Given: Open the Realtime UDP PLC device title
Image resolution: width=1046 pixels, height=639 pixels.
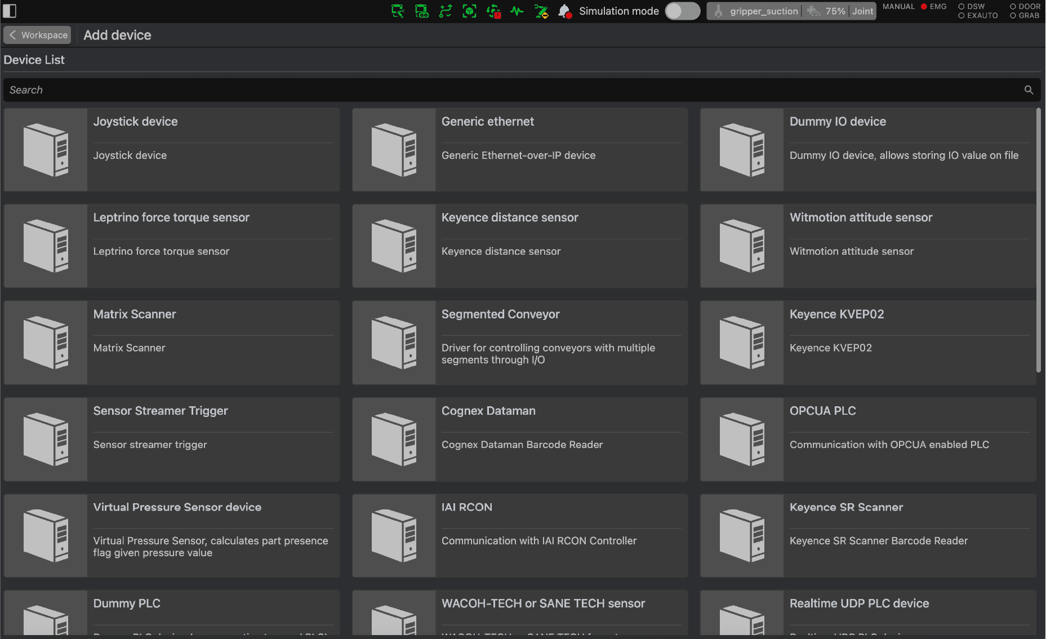Looking at the screenshot, I should (859, 603).
